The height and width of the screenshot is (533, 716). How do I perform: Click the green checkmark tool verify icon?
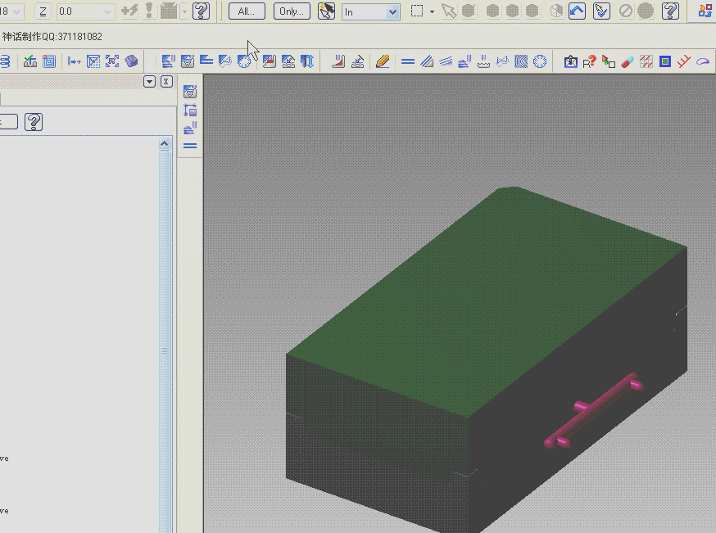point(30,61)
